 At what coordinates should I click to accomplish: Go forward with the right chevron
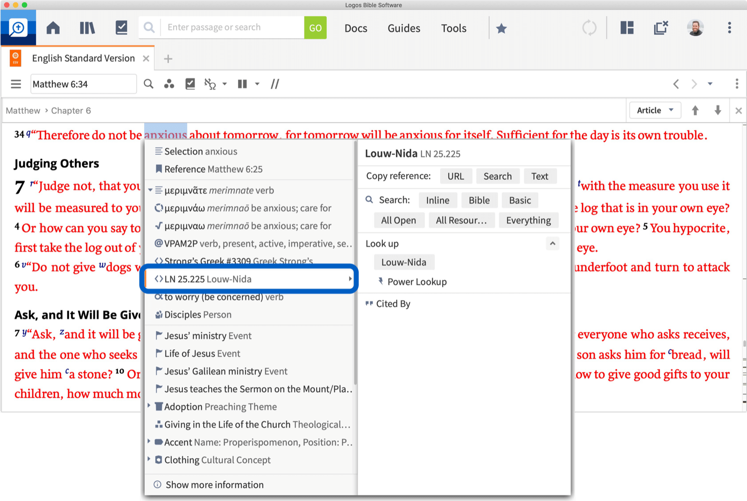click(x=694, y=84)
